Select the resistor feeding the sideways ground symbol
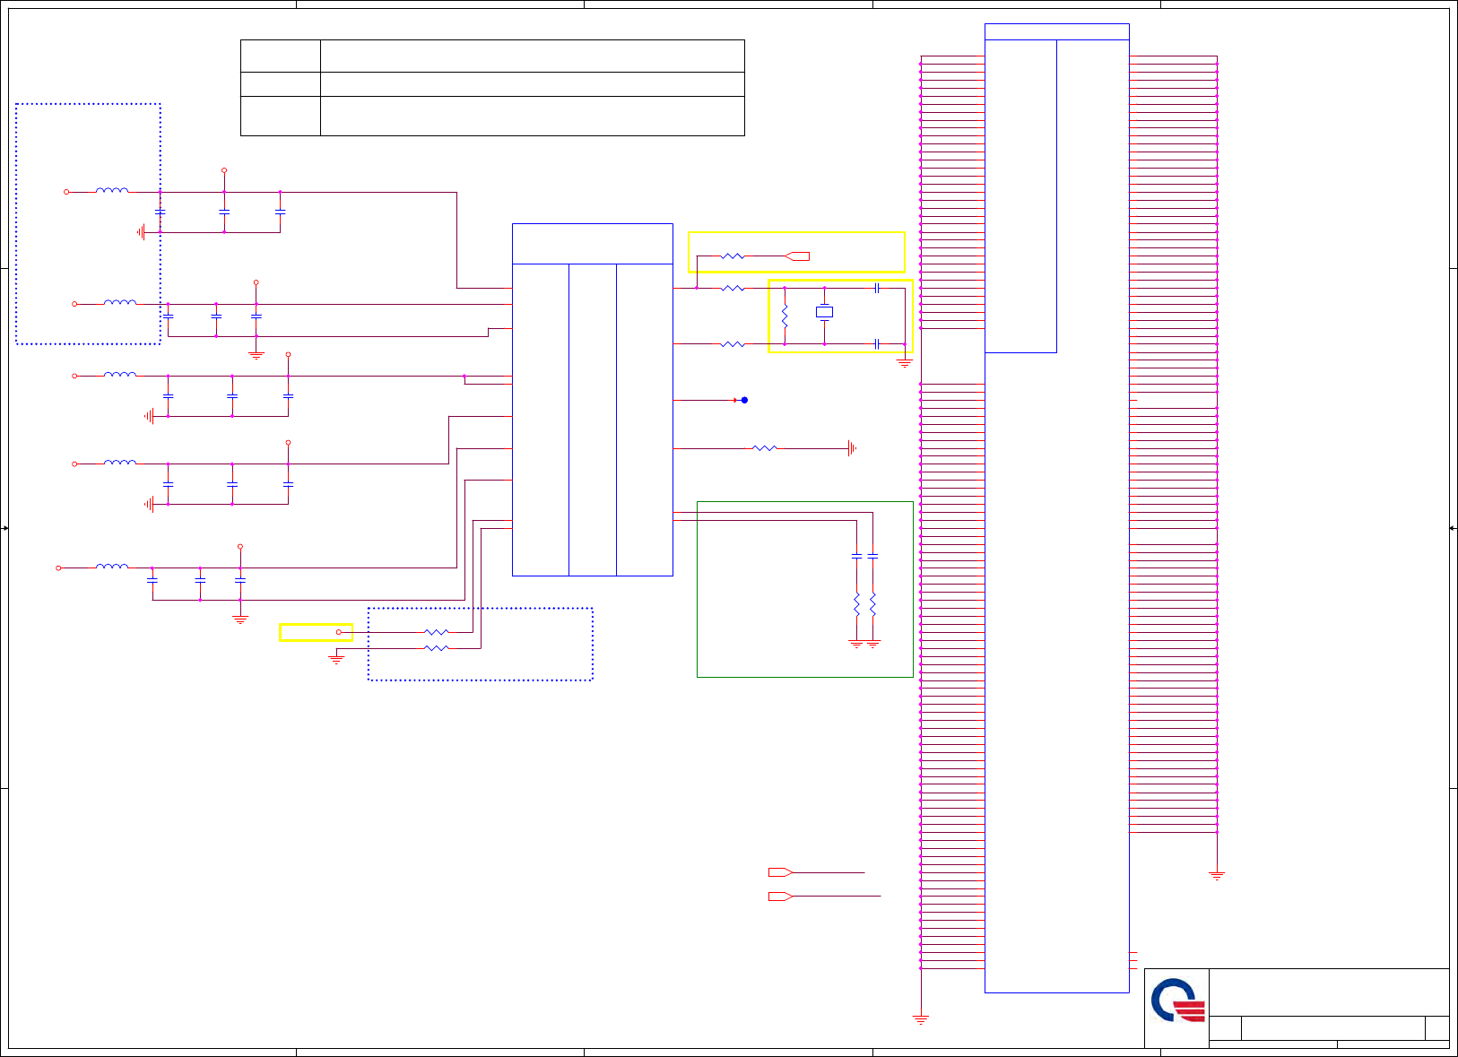 point(765,448)
